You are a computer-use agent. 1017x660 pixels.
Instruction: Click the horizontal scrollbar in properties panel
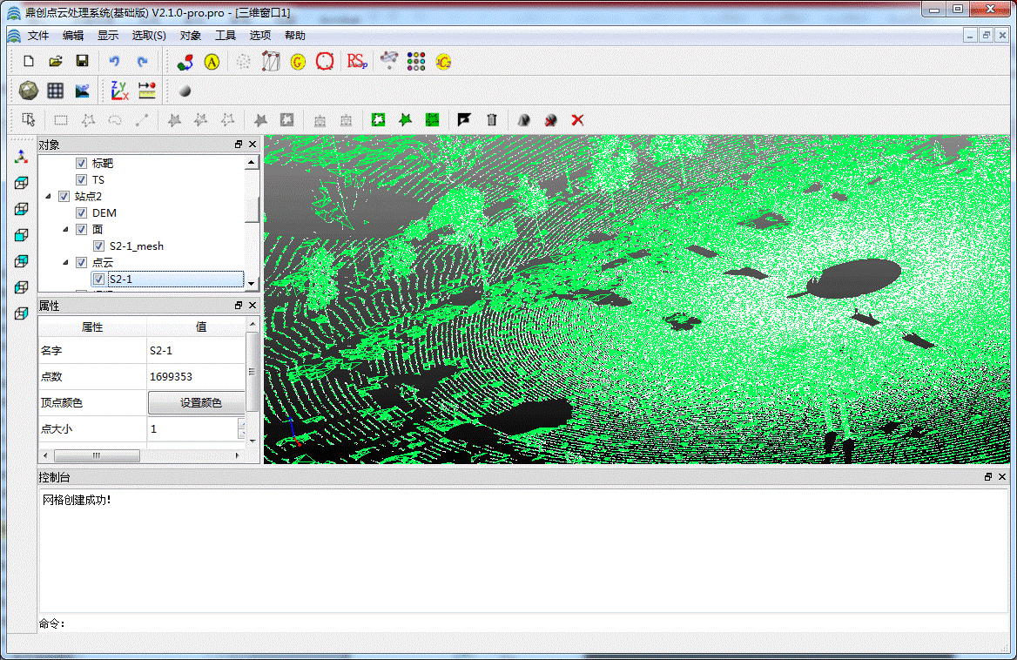tap(96, 455)
